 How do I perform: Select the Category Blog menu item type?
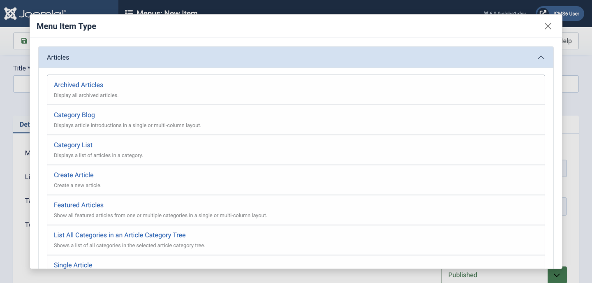[x=74, y=115]
